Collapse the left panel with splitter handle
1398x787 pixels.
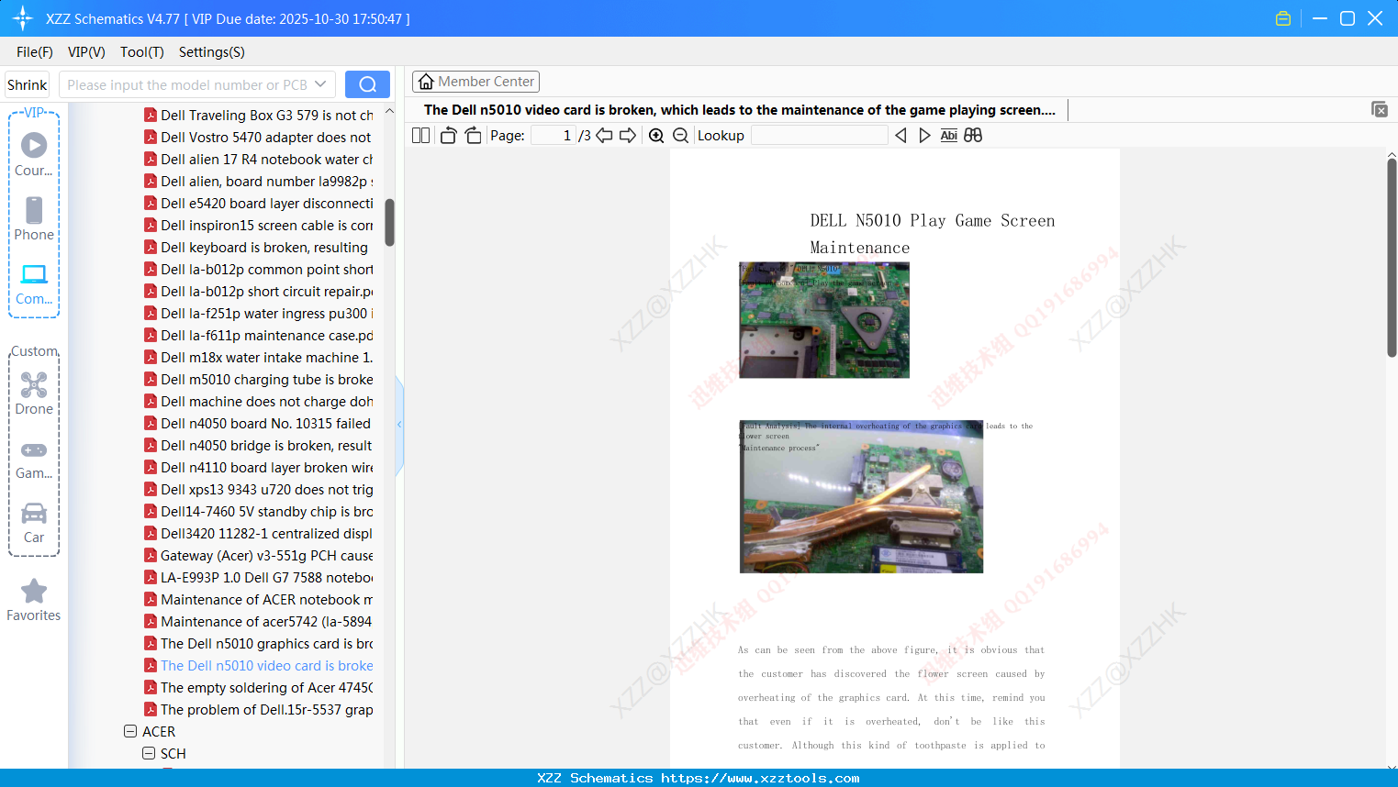point(399,424)
